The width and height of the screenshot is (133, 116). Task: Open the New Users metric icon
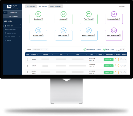click(38, 14)
